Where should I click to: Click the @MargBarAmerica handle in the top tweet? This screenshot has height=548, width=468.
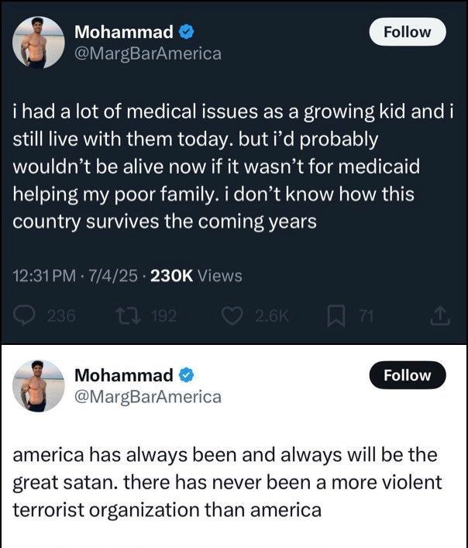tap(147, 53)
